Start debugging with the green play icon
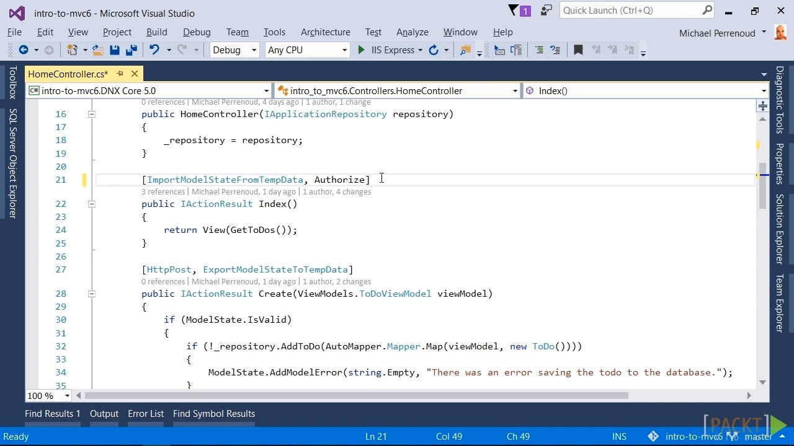Screen dimensions: 794x446 tap(361, 50)
